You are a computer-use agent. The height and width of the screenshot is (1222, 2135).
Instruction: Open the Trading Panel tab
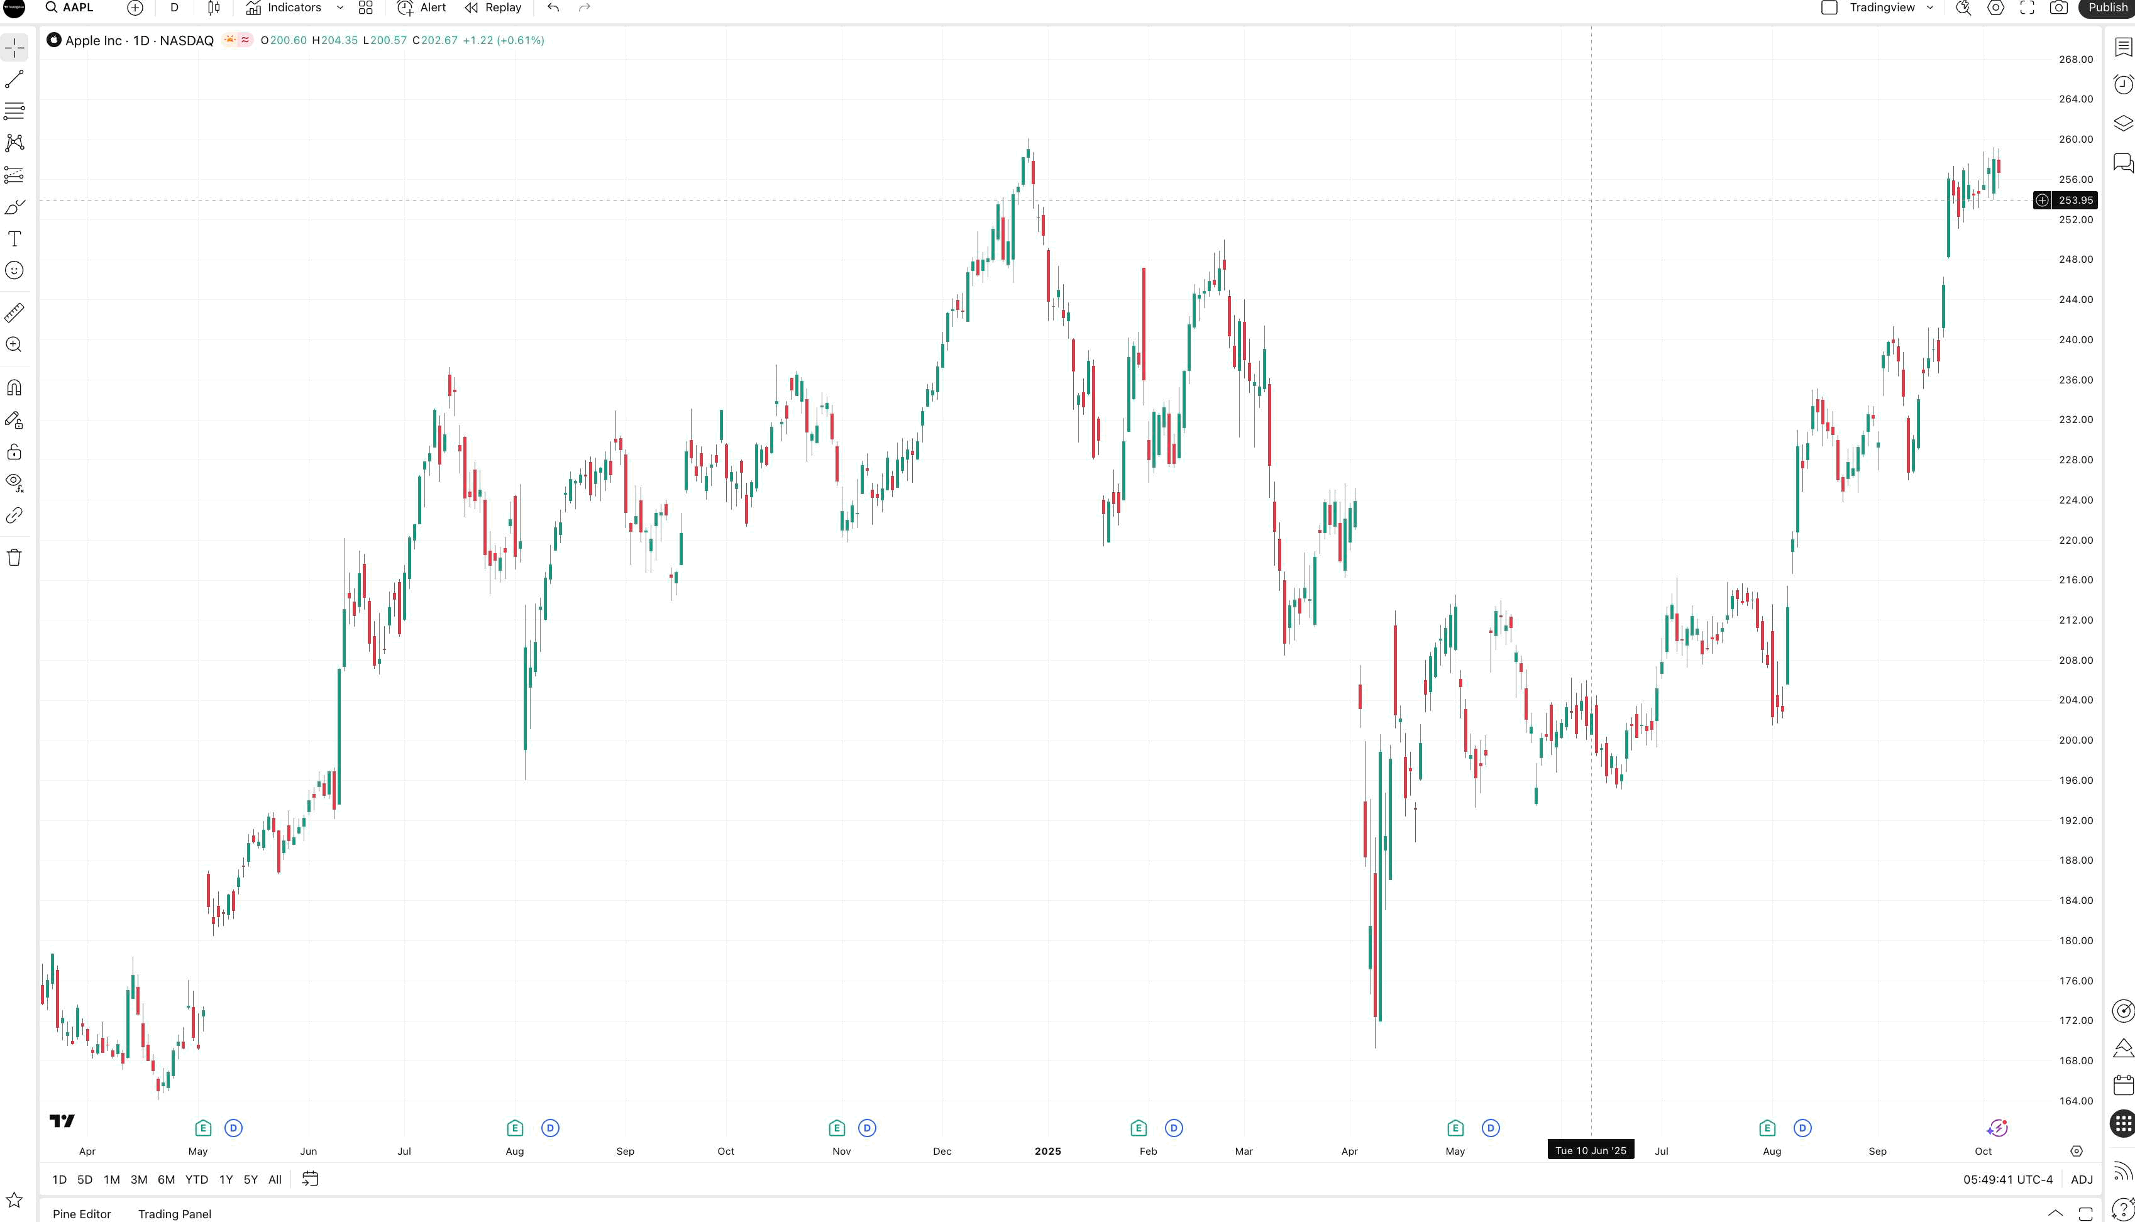(175, 1214)
